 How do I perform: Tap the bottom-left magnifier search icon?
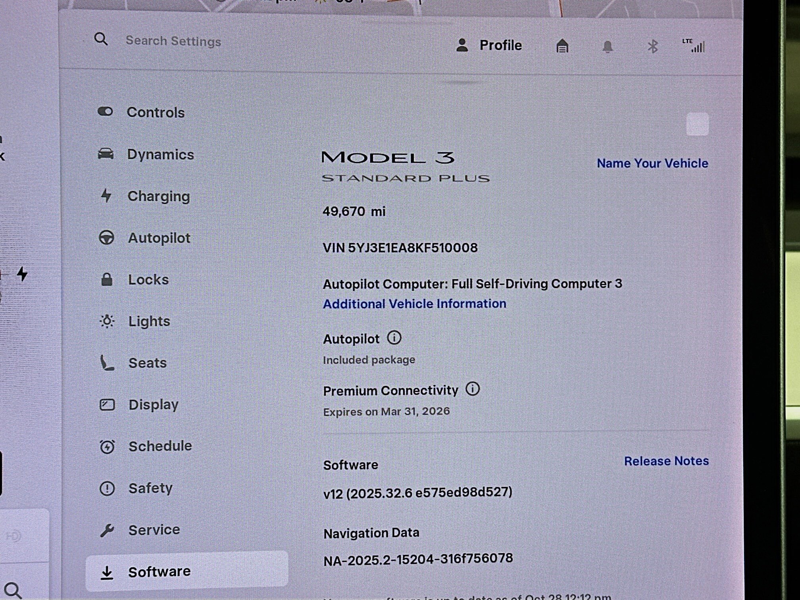(13, 590)
